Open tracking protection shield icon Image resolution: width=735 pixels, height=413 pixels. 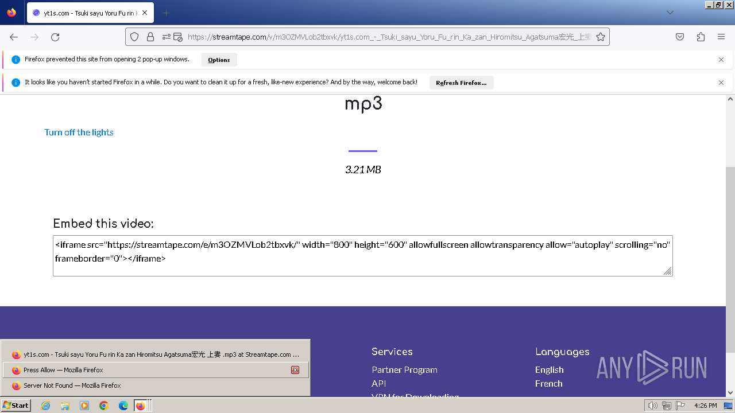(x=134, y=37)
